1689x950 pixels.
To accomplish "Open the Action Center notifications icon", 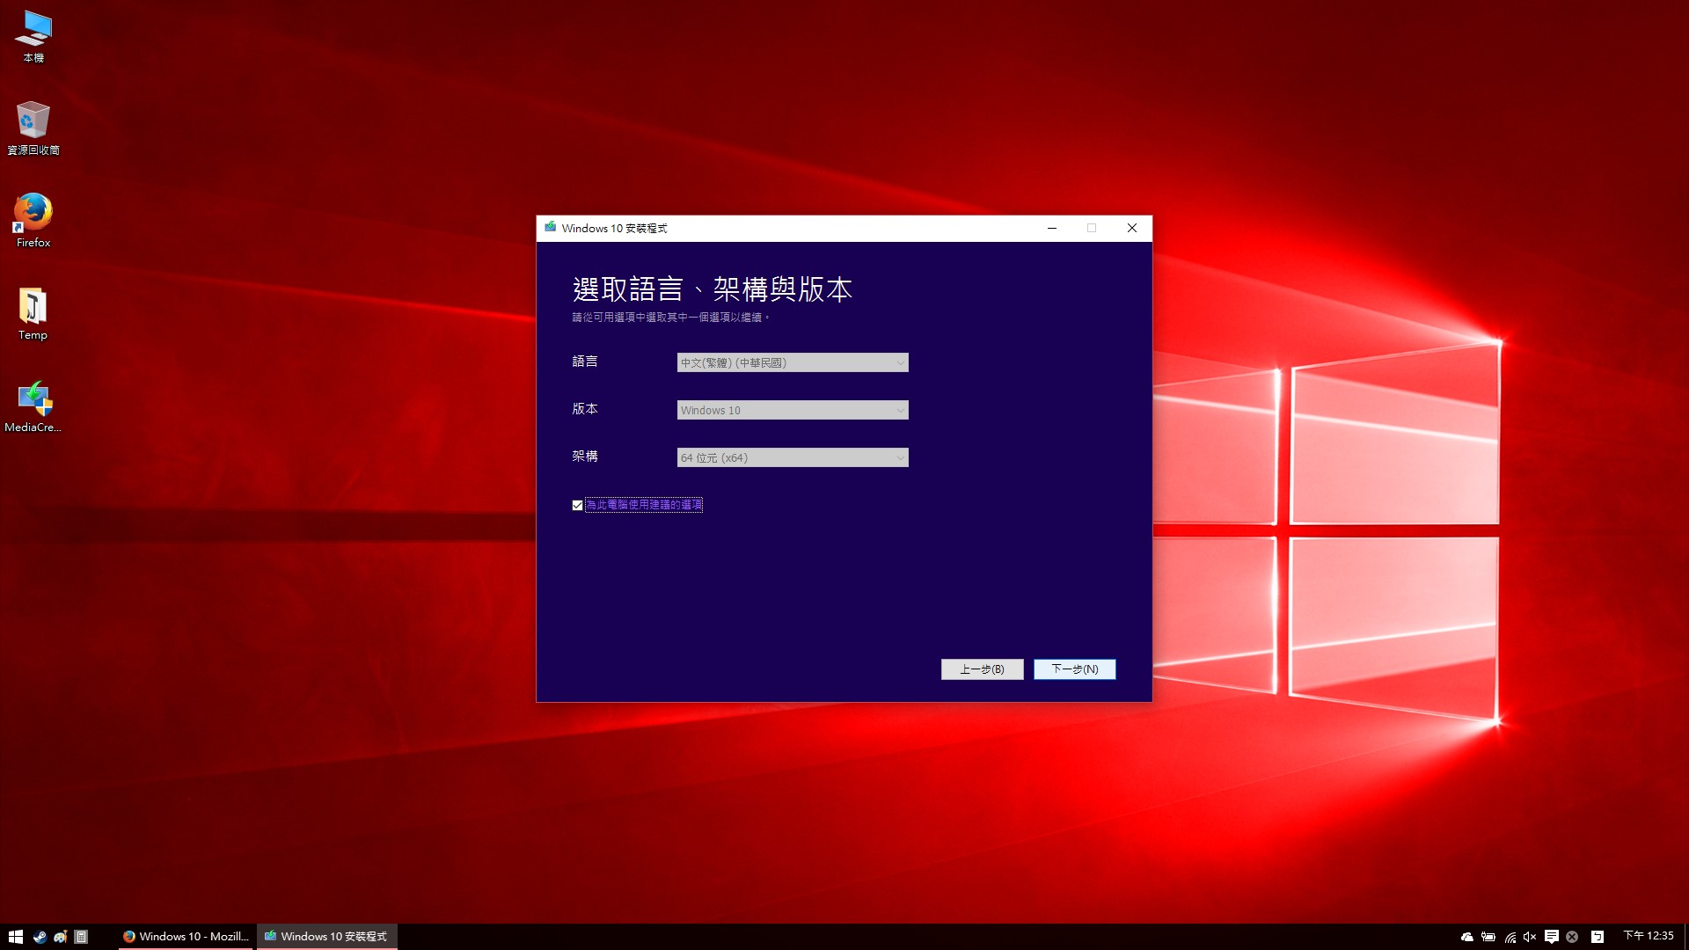I will (1551, 937).
